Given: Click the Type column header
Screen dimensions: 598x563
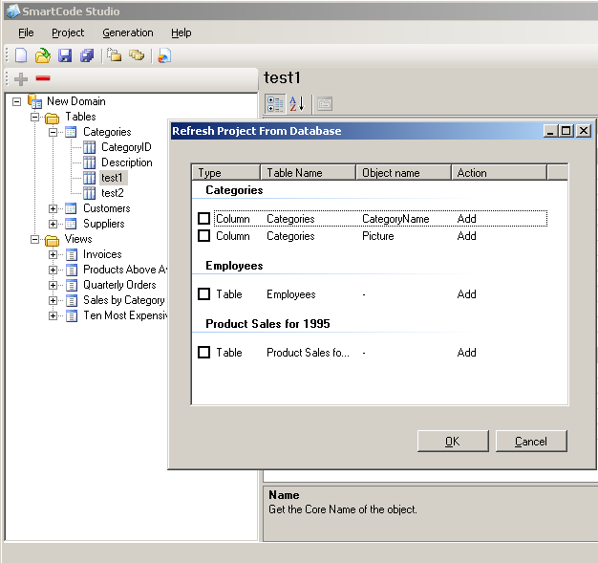Looking at the screenshot, I should [226, 172].
